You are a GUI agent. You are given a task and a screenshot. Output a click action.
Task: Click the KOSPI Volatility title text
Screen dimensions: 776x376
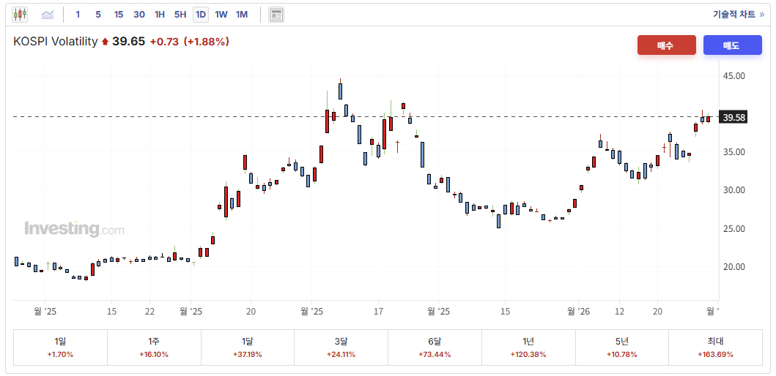pyautogui.click(x=56, y=42)
